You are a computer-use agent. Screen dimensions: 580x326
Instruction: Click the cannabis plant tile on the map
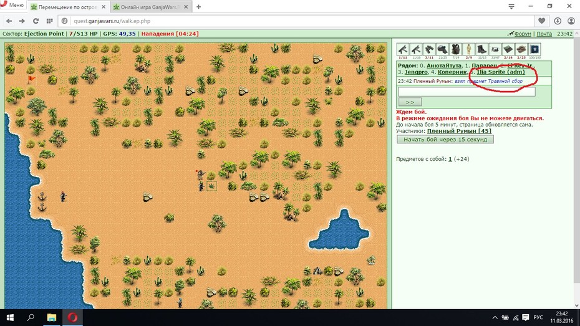(x=211, y=186)
